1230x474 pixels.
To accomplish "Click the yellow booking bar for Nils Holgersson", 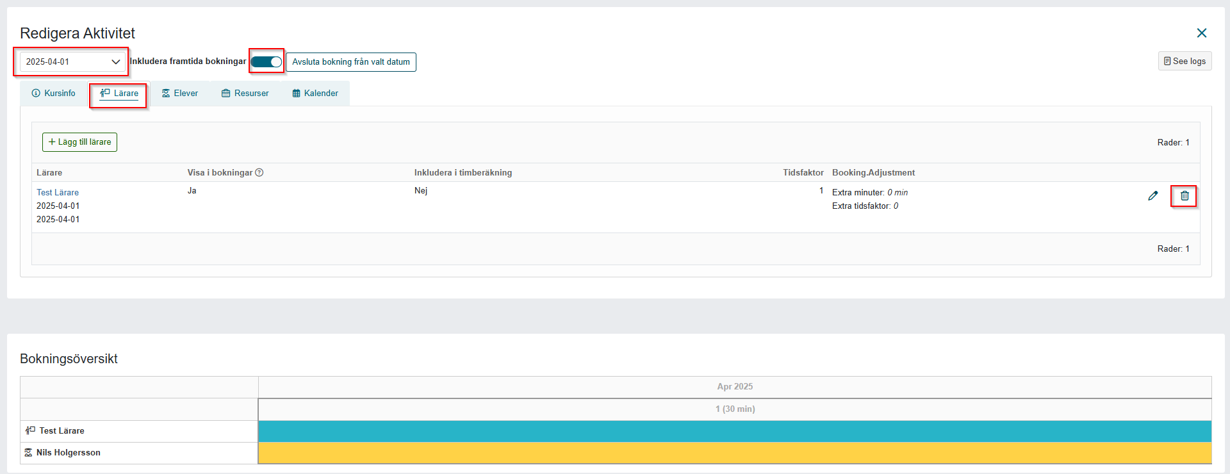I will [735, 453].
